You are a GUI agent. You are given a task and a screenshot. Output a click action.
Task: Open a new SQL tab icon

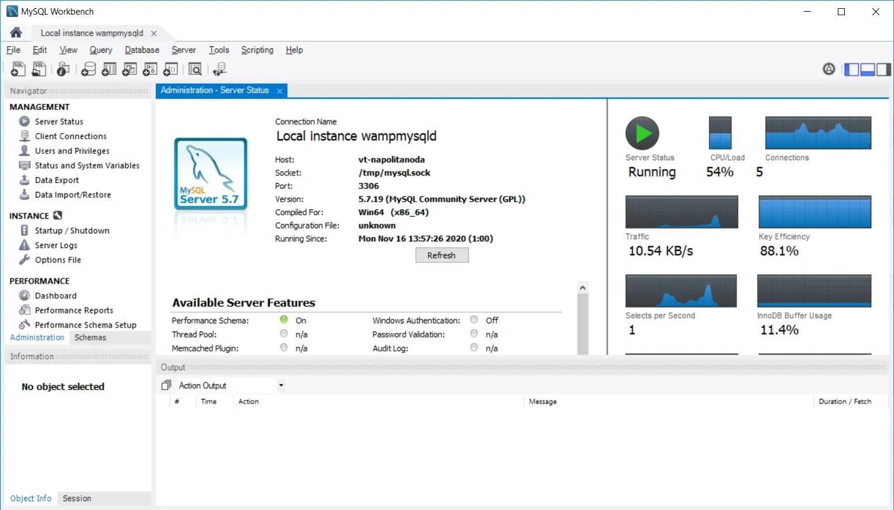(18, 69)
